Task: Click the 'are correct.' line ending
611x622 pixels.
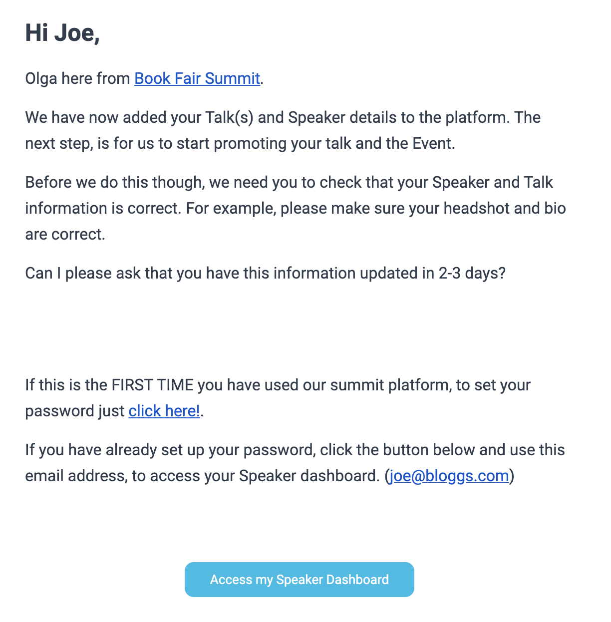Action: [65, 234]
